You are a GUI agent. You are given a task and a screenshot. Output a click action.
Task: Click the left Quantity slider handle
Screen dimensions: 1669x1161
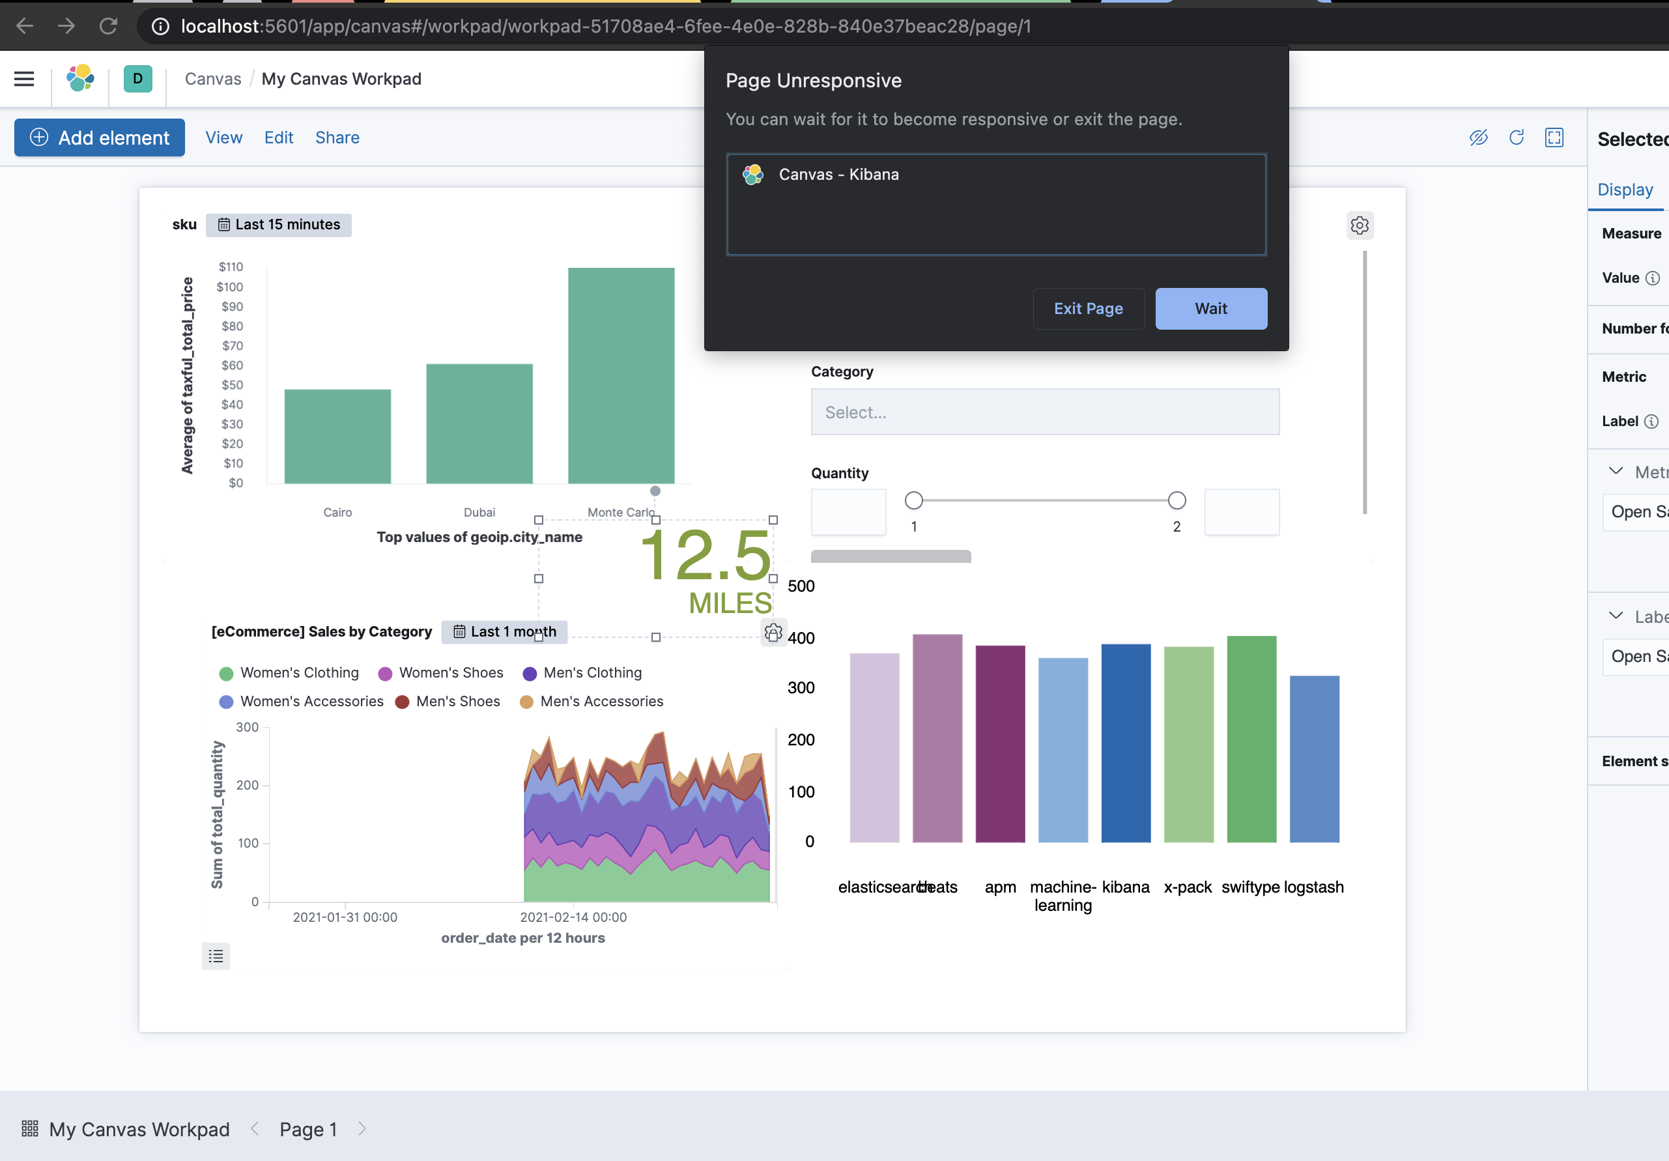[x=914, y=500]
